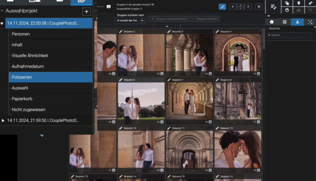Go to the next group with right arrow
The width and height of the screenshot is (316, 181).
[248, 6]
